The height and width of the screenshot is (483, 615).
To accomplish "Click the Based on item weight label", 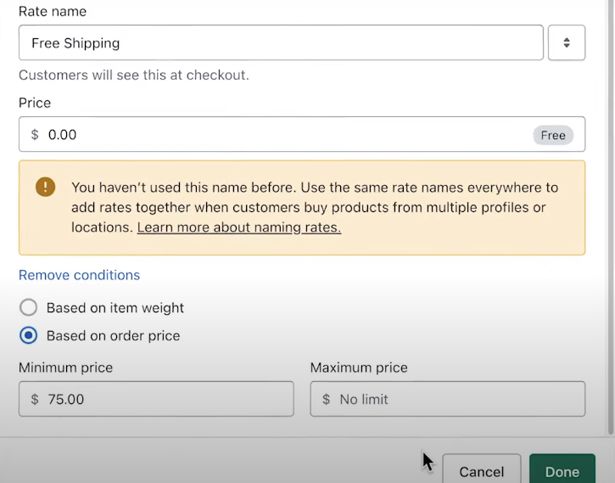I will click(115, 307).
